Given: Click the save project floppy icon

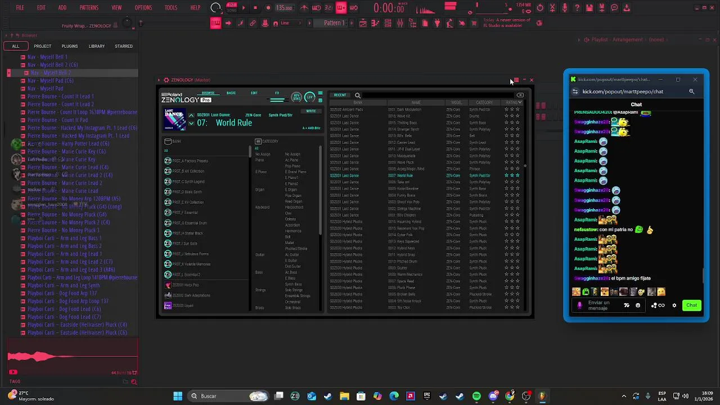Looking at the screenshot, I should point(589,7).
